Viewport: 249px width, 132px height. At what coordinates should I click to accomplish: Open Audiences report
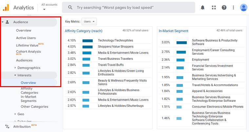click(24, 60)
